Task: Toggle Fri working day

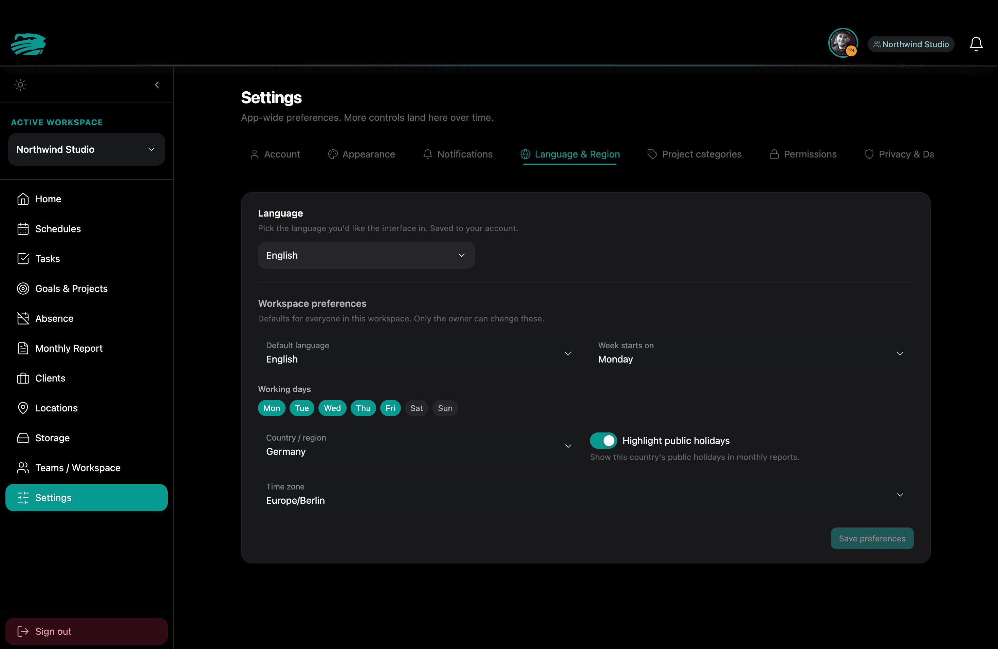Action: pyautogui.click(x=390, y=408)
